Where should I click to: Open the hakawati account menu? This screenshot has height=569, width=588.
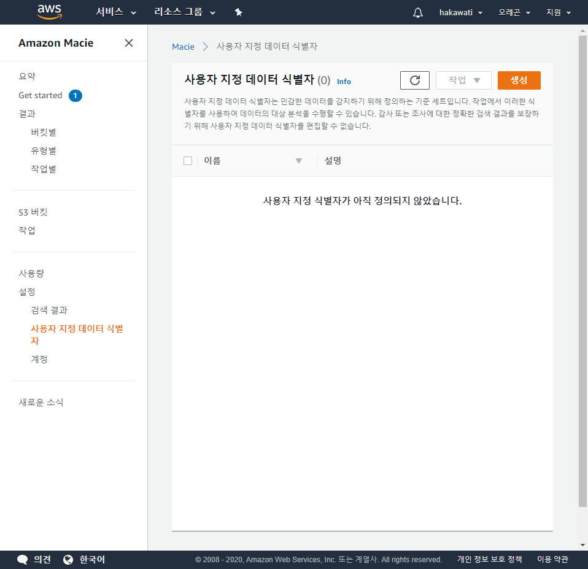click(x=460, y=12)
